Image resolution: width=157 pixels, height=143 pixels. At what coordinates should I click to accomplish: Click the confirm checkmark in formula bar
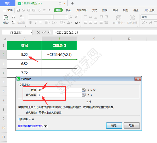44,32
